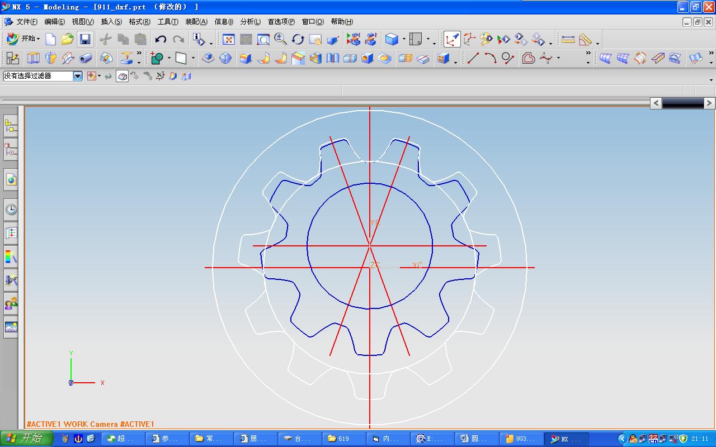Click the system clock showing 21:11
The width and height of the screenshot is (716, 447).
[700, 439]
